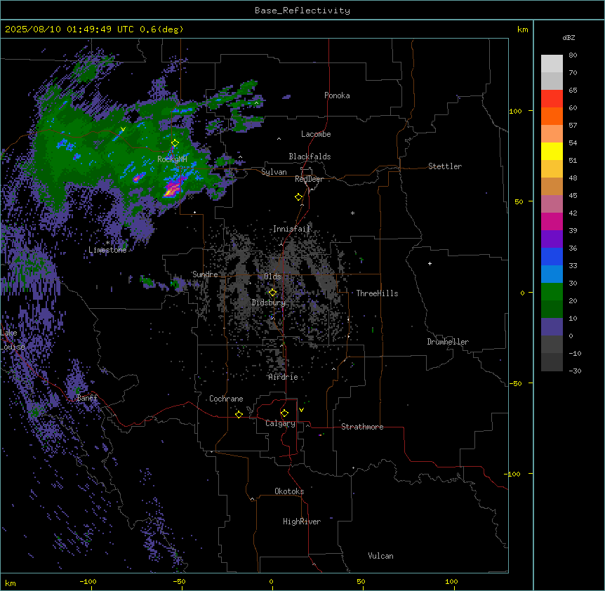This screenshot has width=605, height=591.
Task: Click the yellow diamond marker above Calgary
Action: pos(284,413)
